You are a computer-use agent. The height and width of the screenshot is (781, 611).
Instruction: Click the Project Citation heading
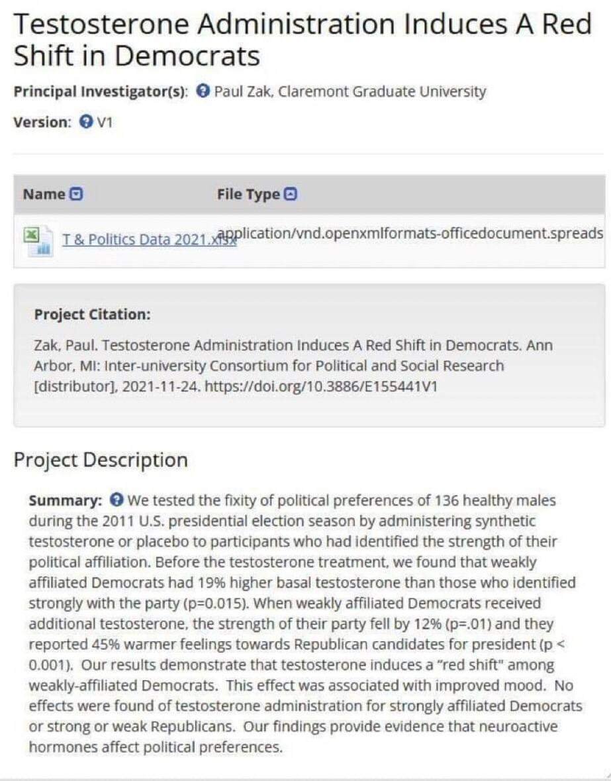(92, 315)
